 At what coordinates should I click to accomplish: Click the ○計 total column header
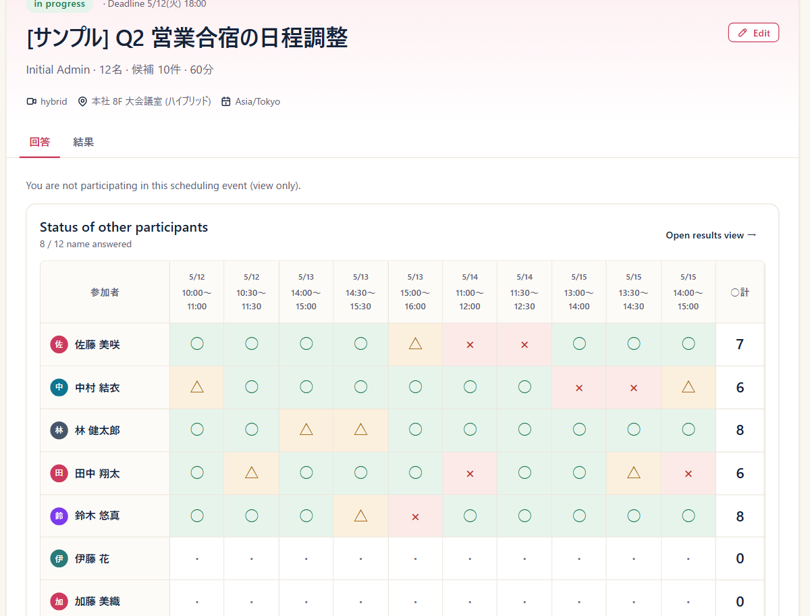pyautogui.click(x=740, y=292)
